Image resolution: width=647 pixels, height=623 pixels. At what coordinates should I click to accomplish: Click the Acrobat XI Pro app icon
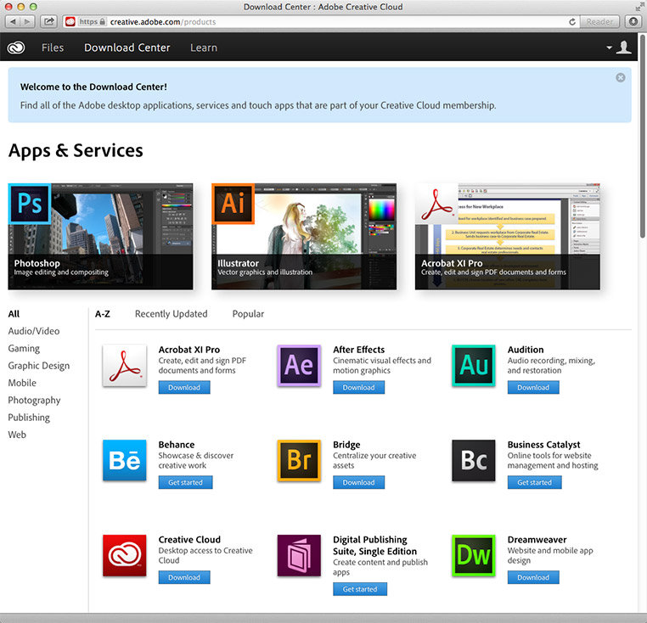(125, 366)
